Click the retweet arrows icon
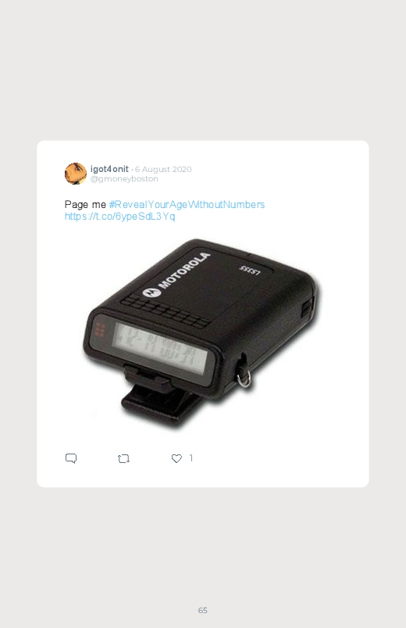Image resolution: width=406 pixels, height=628 pixels. 123,458
